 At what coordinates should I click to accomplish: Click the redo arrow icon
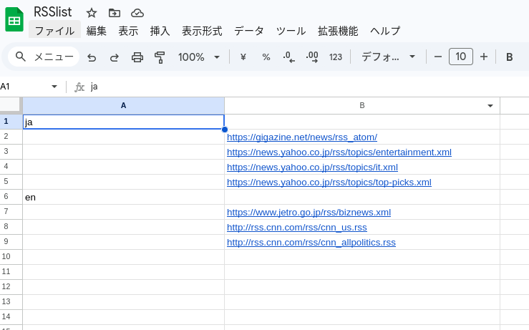tap(115, 57)
